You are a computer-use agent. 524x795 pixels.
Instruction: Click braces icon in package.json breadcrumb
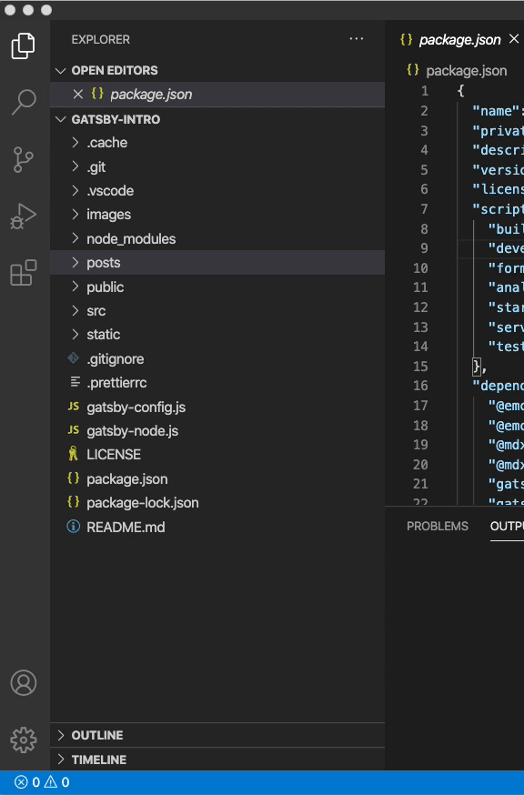coord(413,70)
